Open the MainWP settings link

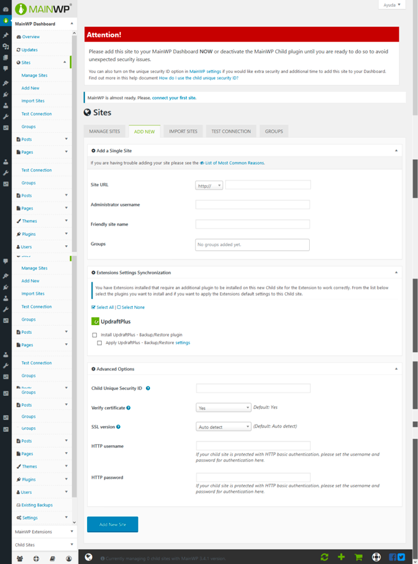(205, 71)
